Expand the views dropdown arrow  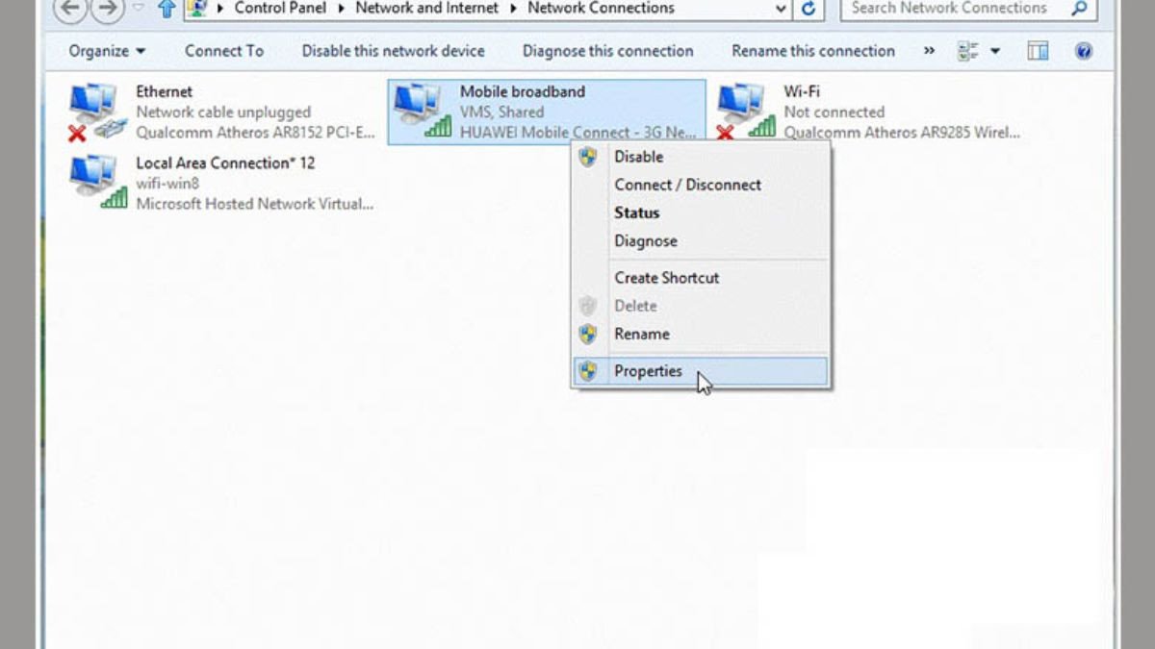(996, 51)
